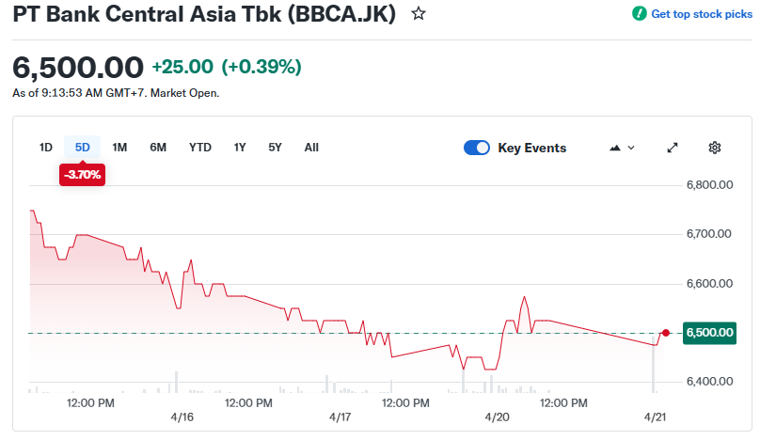Screen dimensions: 760x440
Task: Click the Key Events label
Action: point(531,148)
